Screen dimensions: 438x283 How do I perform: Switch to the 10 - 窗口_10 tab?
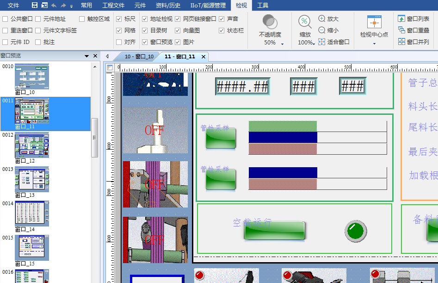pos(139,57)
